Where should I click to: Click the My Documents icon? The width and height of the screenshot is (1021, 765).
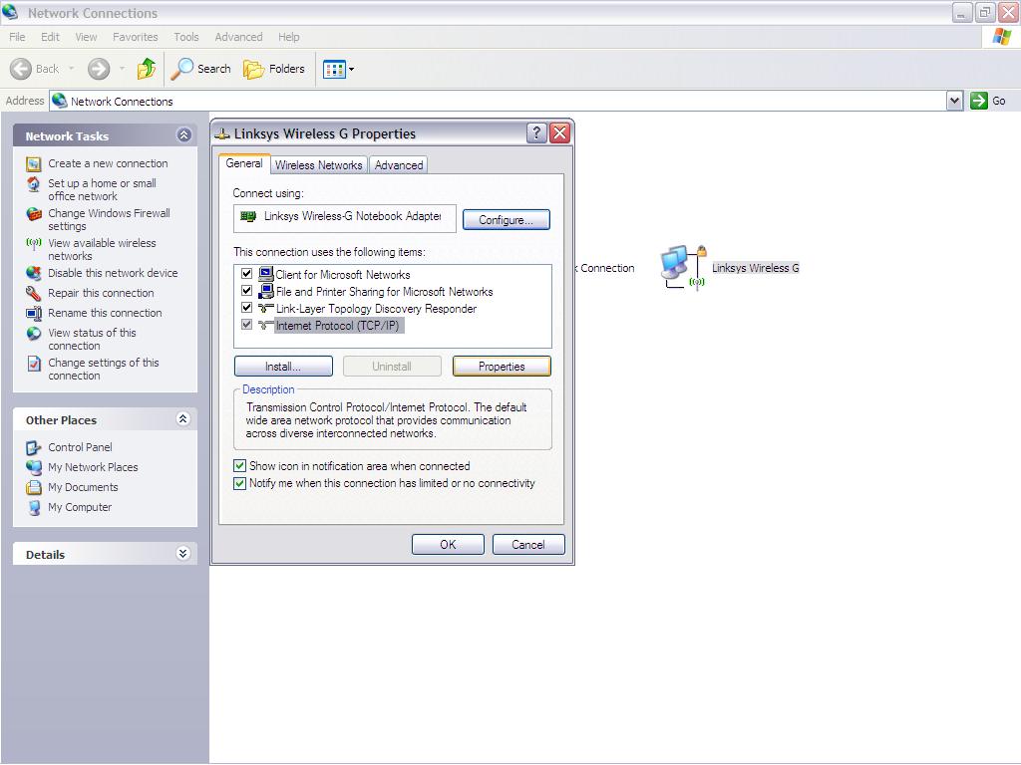coord(34,487)
